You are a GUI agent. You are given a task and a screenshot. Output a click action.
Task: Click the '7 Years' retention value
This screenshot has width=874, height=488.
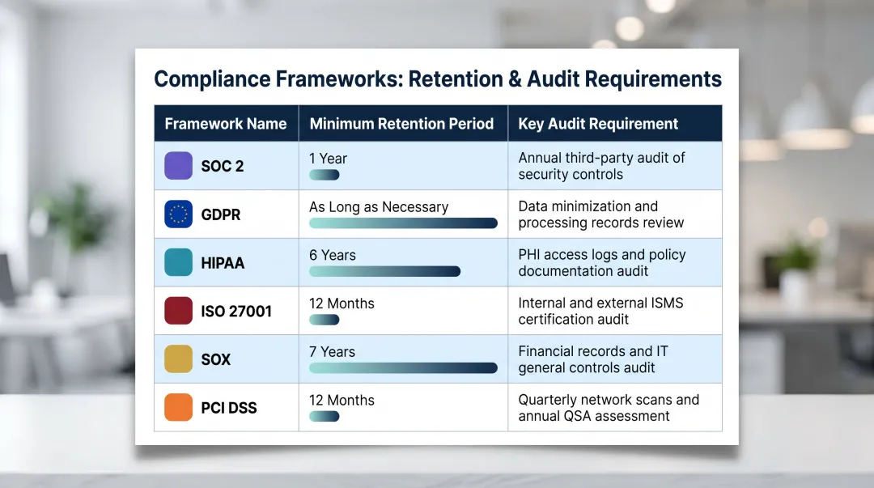click(333, 352)
